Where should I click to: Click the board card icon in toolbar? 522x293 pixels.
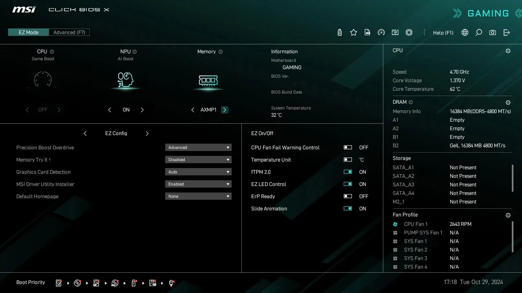pyautogui.click(x=395, y=33)
